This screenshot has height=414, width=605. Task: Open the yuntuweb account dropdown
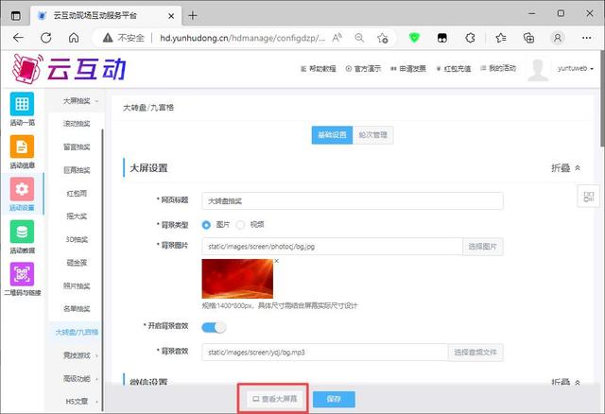576,69
